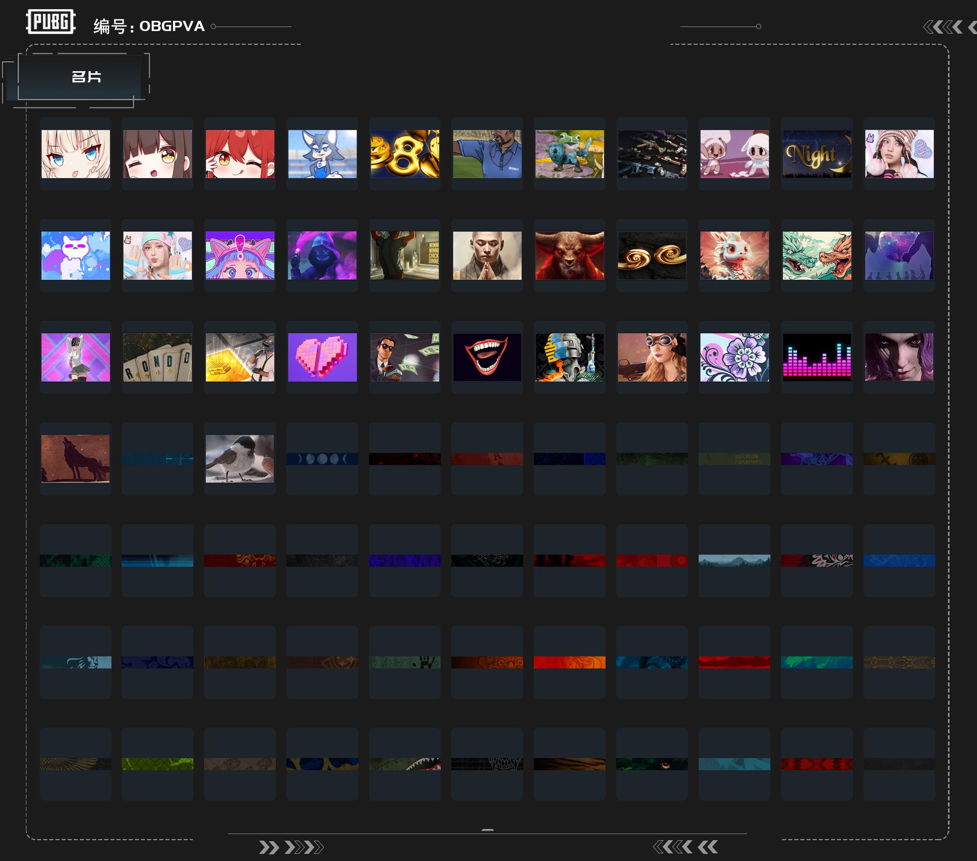Pick the shark teeth banner card
The image size is (977, 861).
point(405,764)
